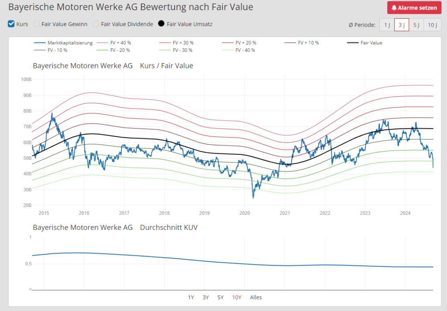Image resolution: width=447 pixels, height=311 pixels.
Task: Toggle the Kurs checkbox
Action: click(x=11, y=24)
